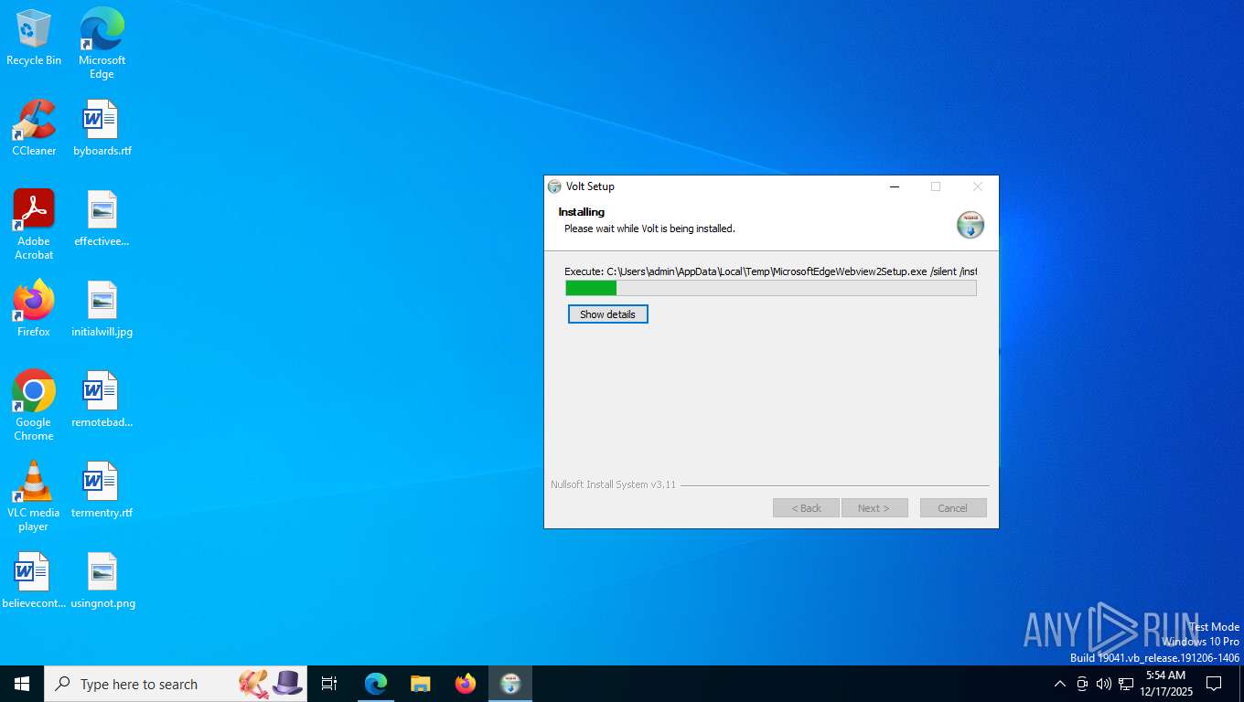Click the installation progress bar
Image resolution: width=1244 pixels, height=702 pixels.
point(771,288)
